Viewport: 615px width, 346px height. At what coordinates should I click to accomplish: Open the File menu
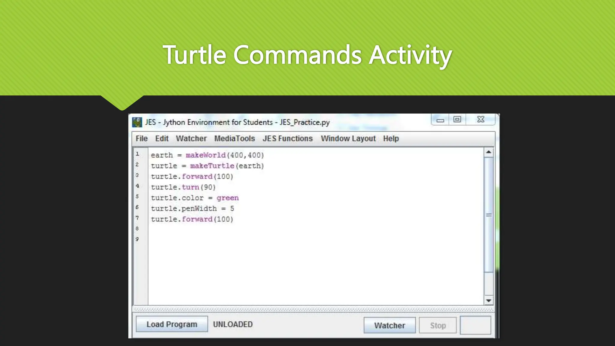pyautogui.click(x=141, y=138)
